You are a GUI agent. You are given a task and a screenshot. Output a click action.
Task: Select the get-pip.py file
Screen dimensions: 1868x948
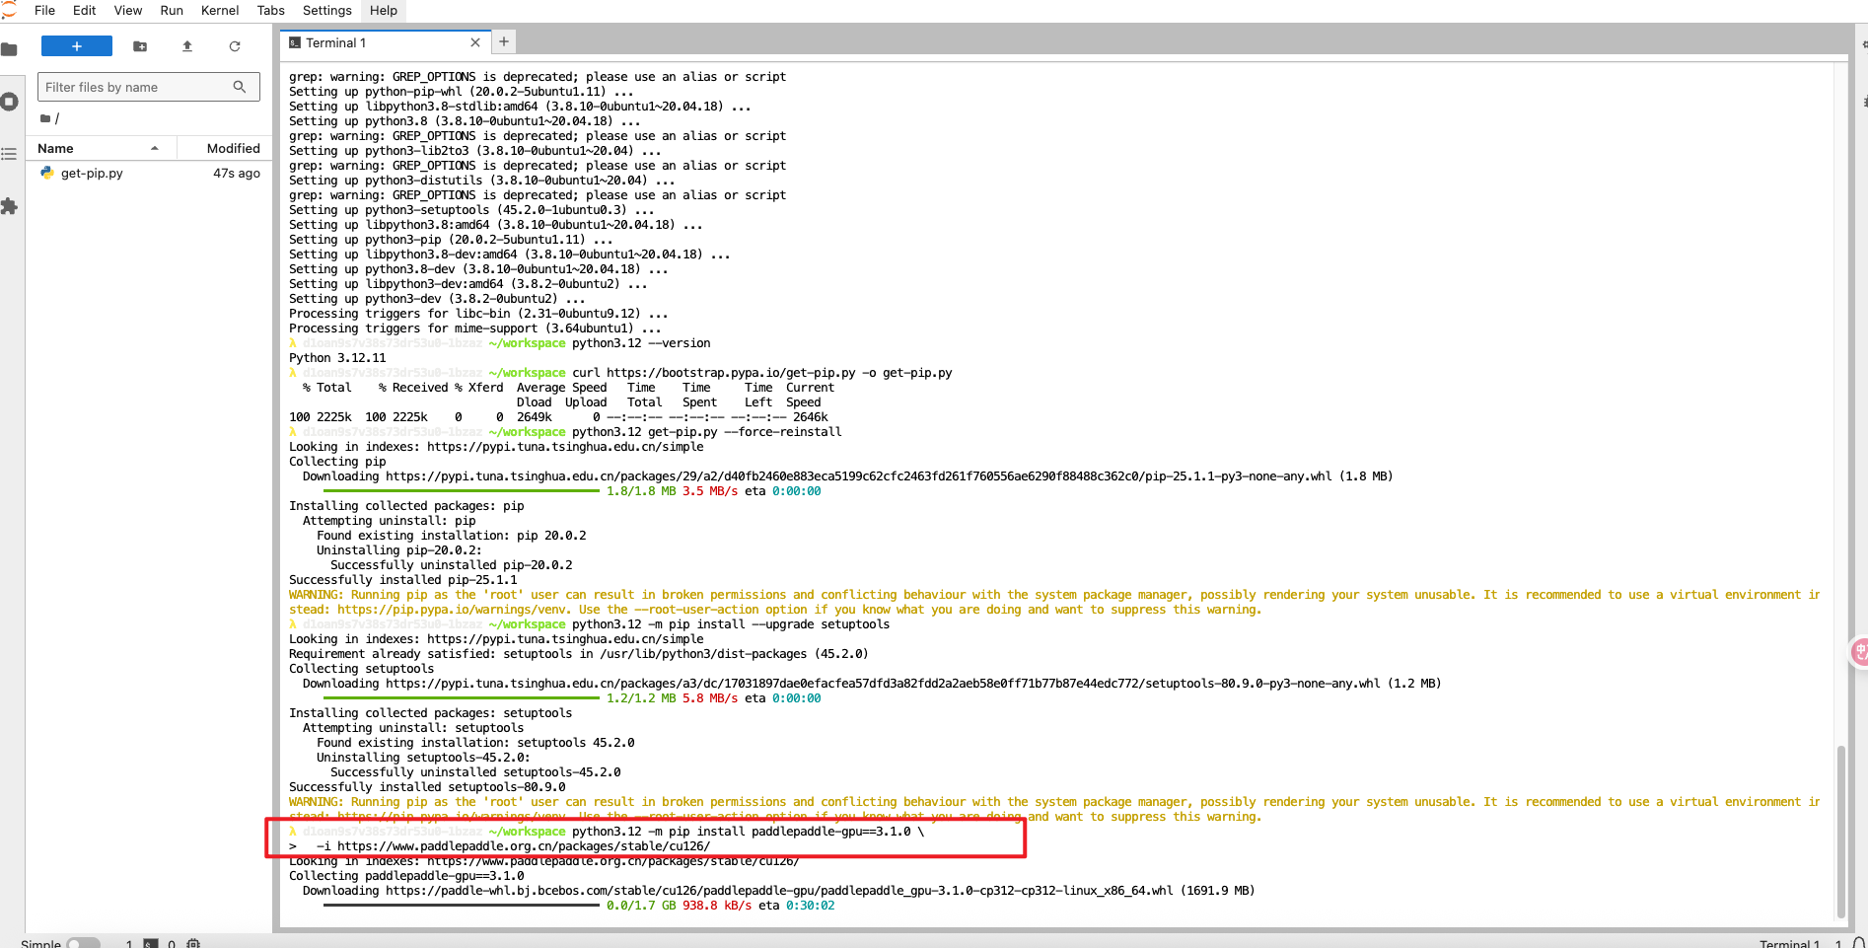tap(149, 173)
